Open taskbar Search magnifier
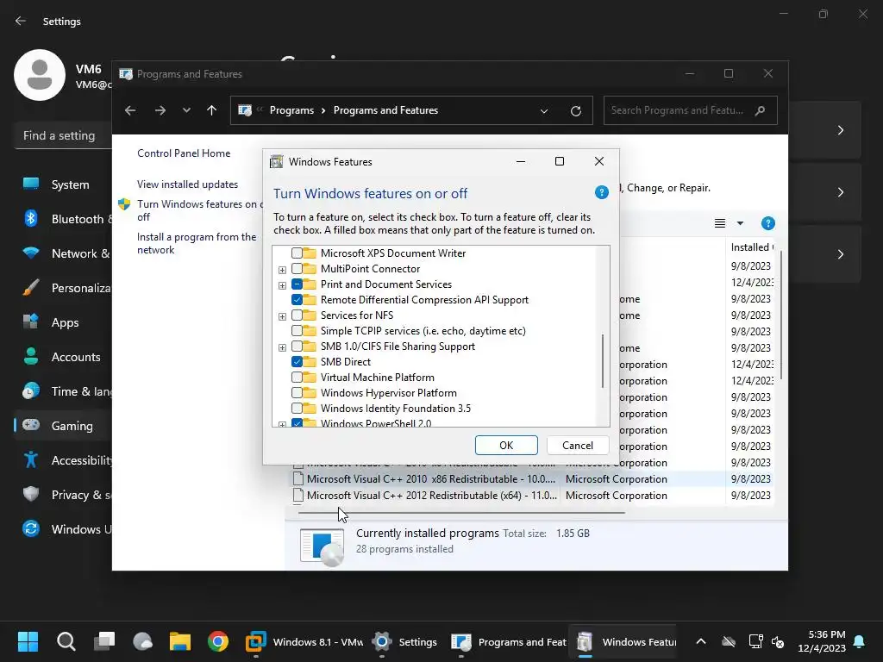Screen dimensions: 883x662 coord(66,641)
